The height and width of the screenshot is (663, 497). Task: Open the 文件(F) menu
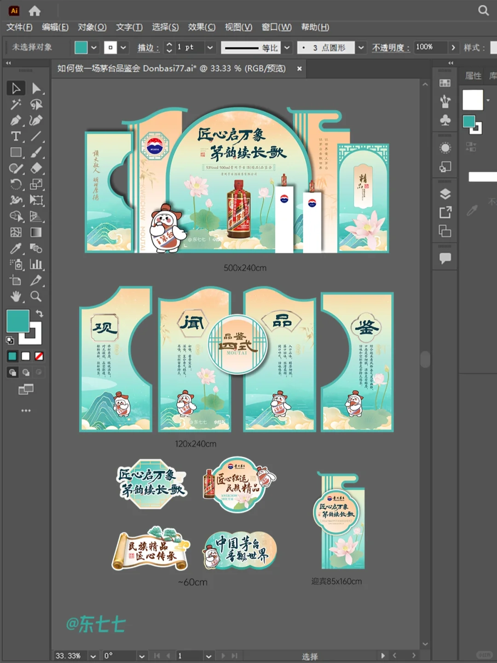(19, 27)
